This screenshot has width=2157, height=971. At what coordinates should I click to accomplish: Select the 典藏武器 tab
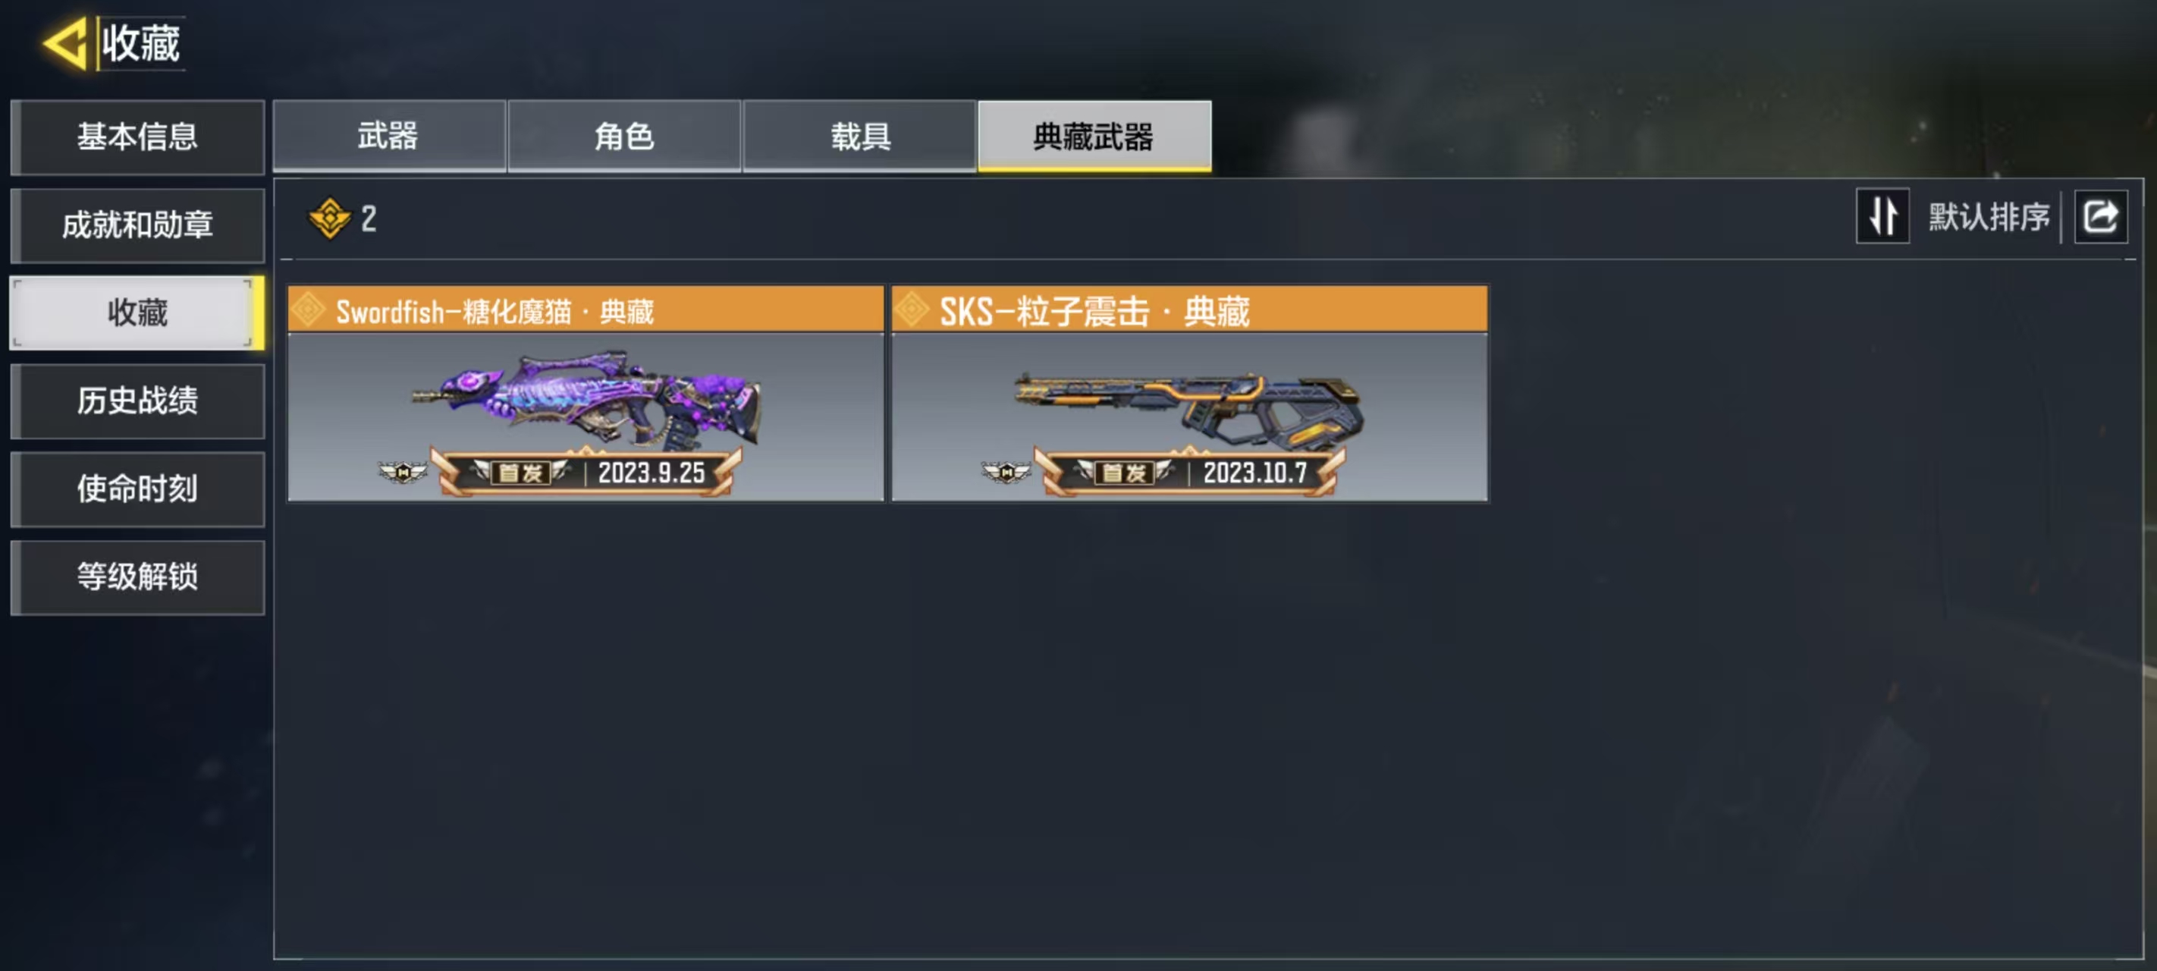1094,137
